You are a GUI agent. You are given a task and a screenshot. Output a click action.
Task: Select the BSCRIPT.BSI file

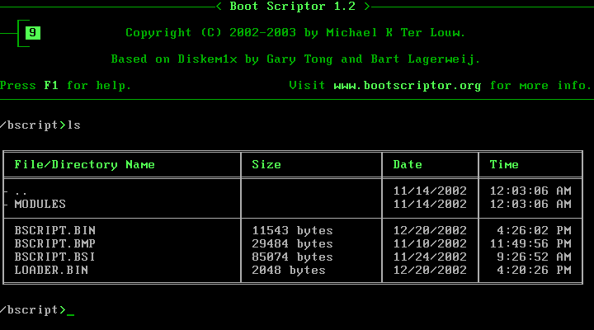55,257
